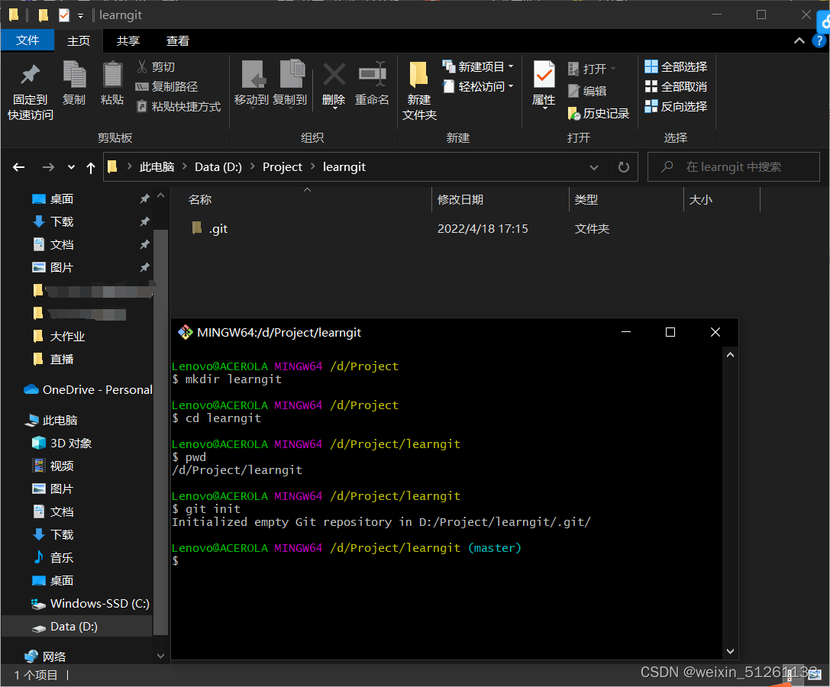Open the File (文件) tab

[x=27, y=40]
